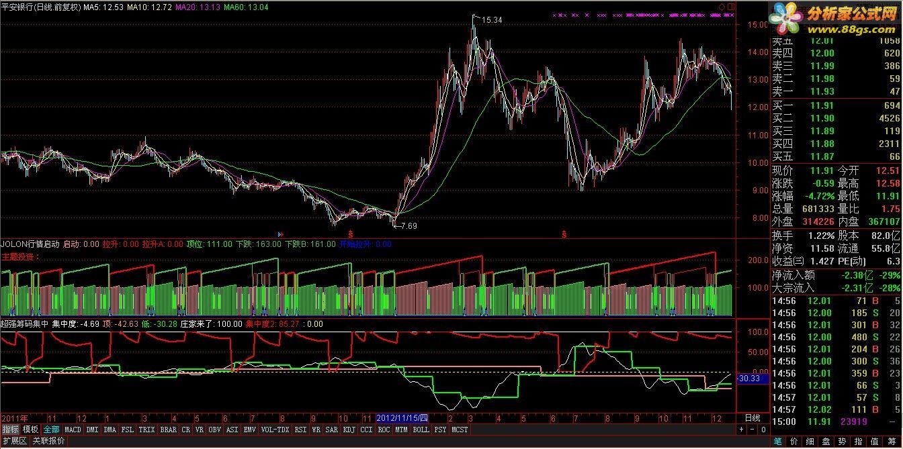Apply the EMV indicator
The height and width of the screenshot is (449, 903).
pos(250,430)
